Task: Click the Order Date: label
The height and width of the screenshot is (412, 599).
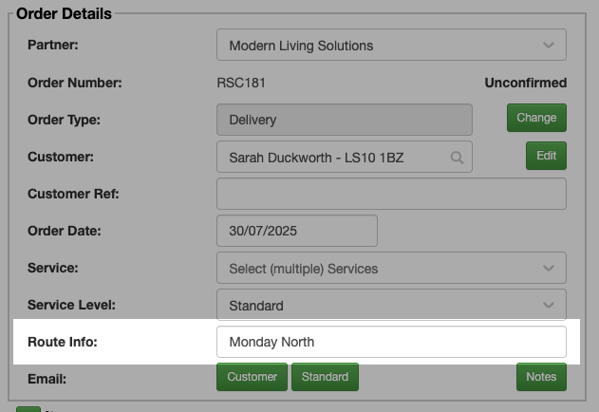Action: point(65,231)
